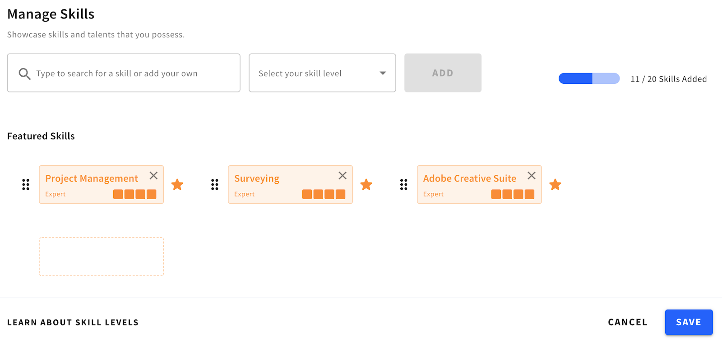
Task: Click the magnifying glass search icon
Action: (x=24, y=73)
